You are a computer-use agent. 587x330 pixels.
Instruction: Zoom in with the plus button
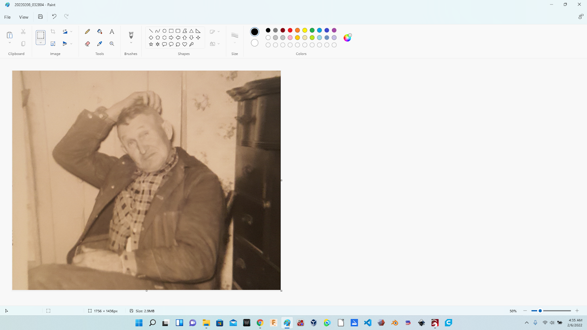577,311
